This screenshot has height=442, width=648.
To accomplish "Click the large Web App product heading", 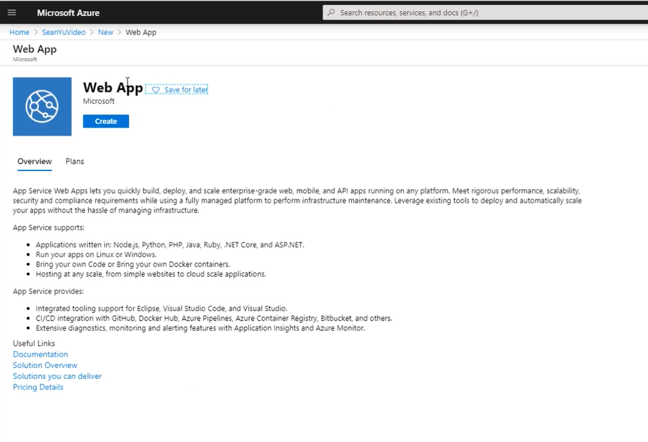I will pyautogui.click(x=113, y=88).
